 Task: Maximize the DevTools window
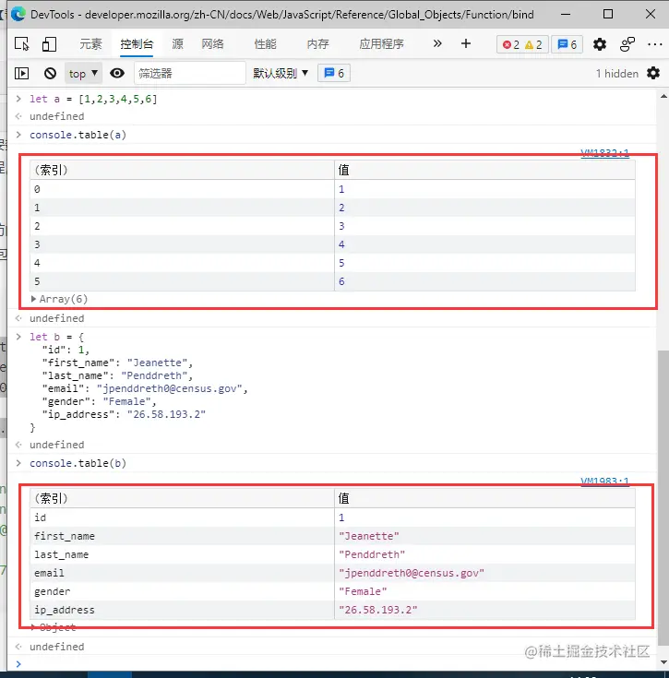click(x=607, y=14)
